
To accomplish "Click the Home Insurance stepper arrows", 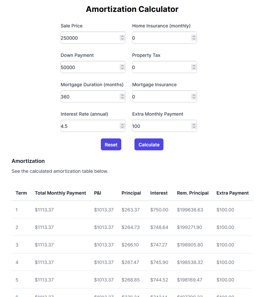I will point(194,38).
